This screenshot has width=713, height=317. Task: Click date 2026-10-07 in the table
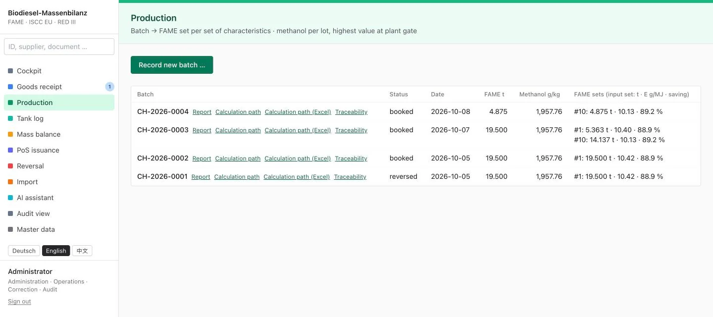coord(451,130)
